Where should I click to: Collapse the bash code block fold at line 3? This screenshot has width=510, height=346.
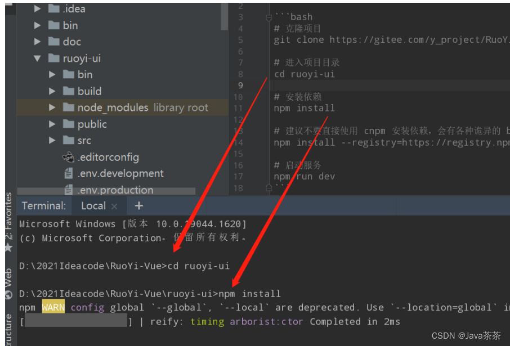[x=269, y=17]
